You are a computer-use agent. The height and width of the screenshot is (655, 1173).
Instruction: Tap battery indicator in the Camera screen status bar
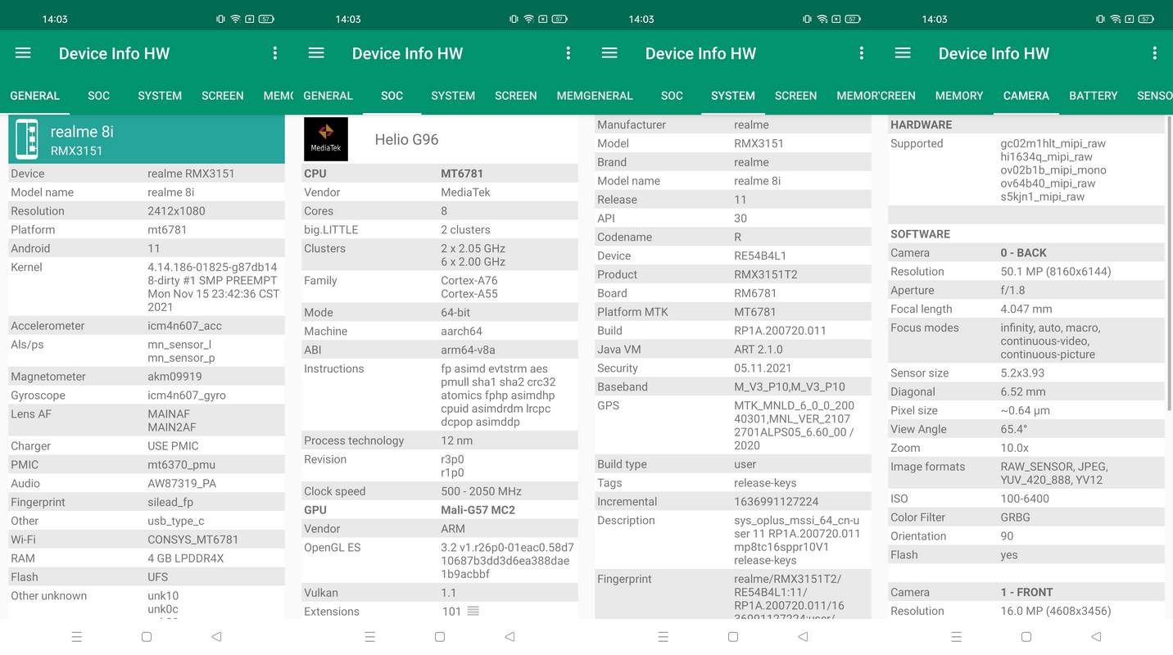coord(1145,19)
